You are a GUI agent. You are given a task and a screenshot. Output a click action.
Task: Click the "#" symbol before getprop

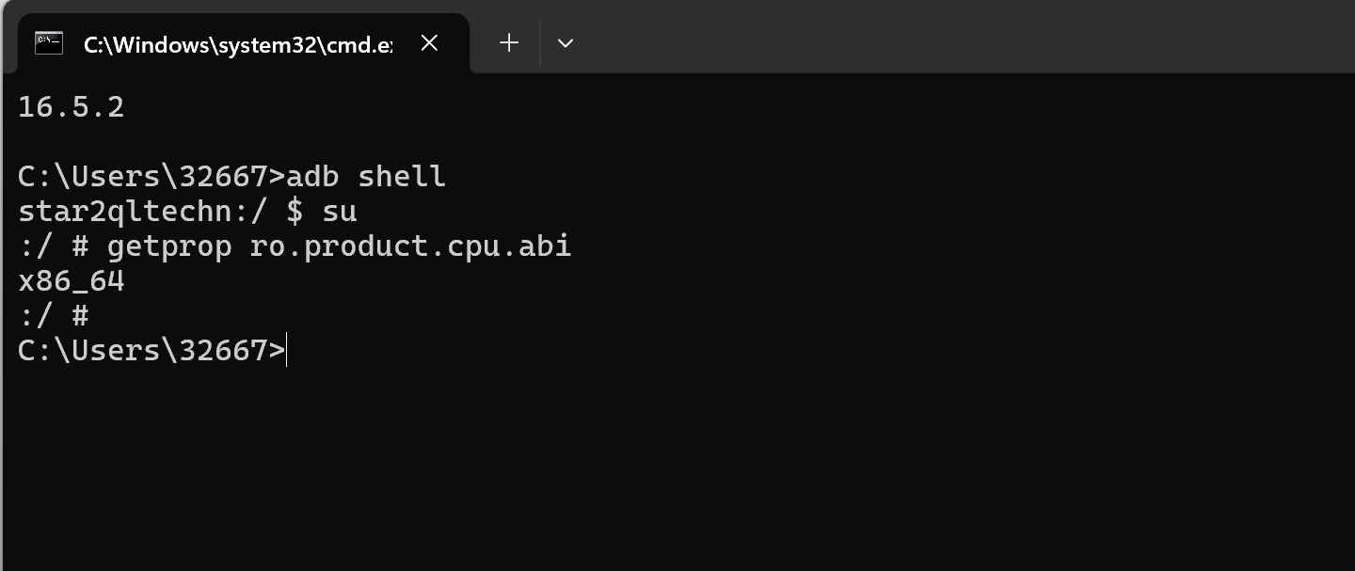(80, 246)
